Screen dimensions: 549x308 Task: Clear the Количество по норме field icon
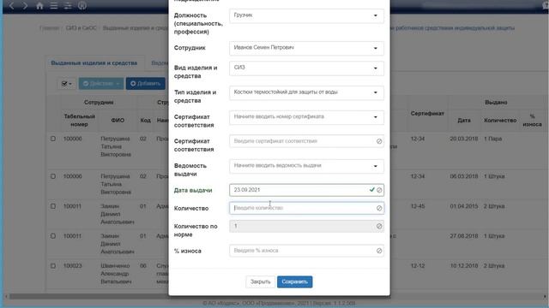coord(379,226)
